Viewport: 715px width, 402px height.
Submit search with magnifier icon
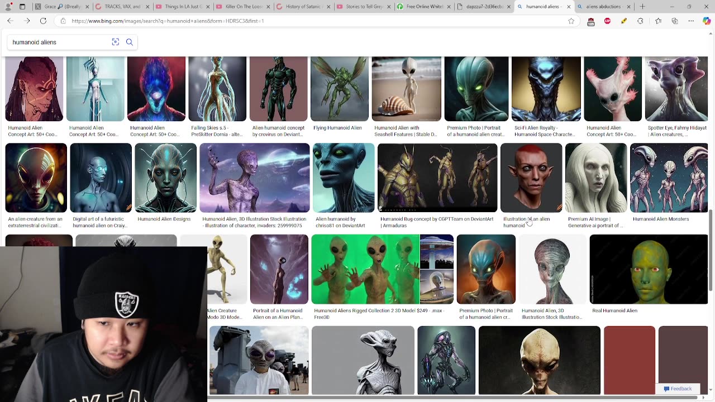point(130,42)
